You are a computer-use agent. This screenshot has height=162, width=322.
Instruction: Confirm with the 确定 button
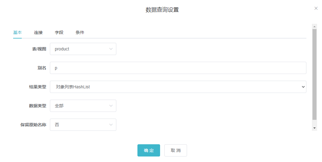[149, 150]
